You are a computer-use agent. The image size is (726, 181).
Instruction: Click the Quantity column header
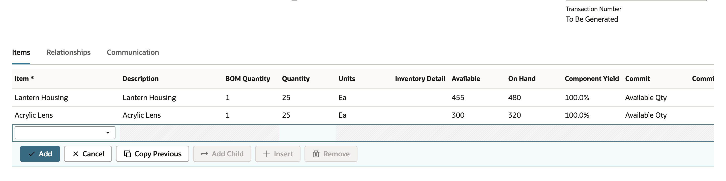pyautogui.click(x=296, y=79)
